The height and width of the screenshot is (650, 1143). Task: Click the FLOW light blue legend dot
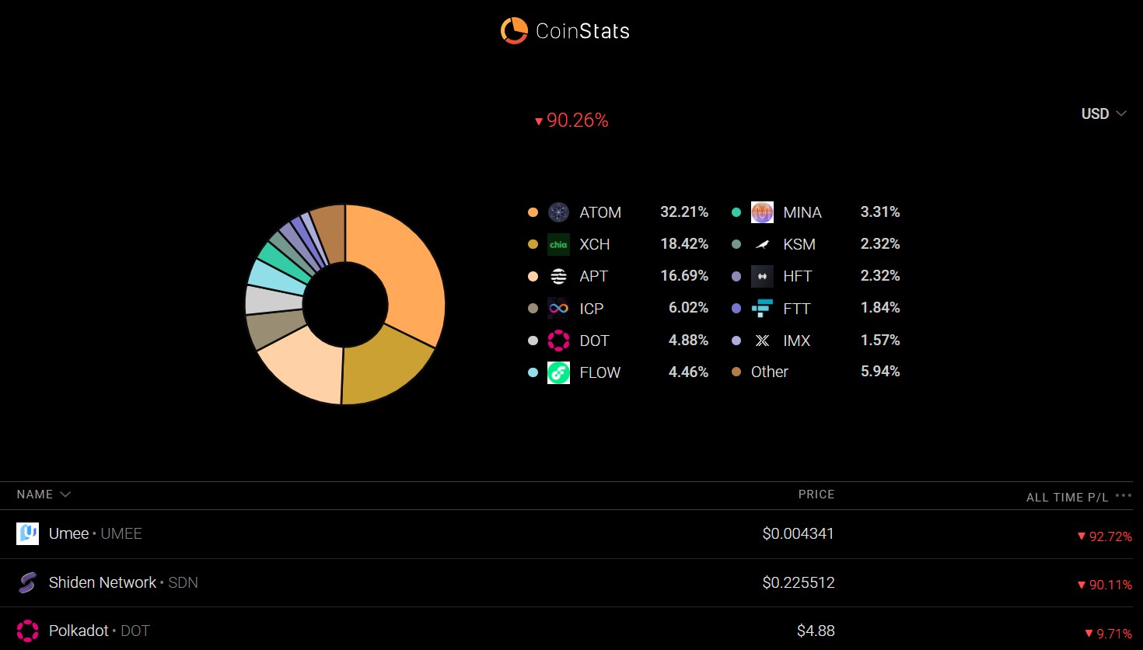[x=533, y=372]
